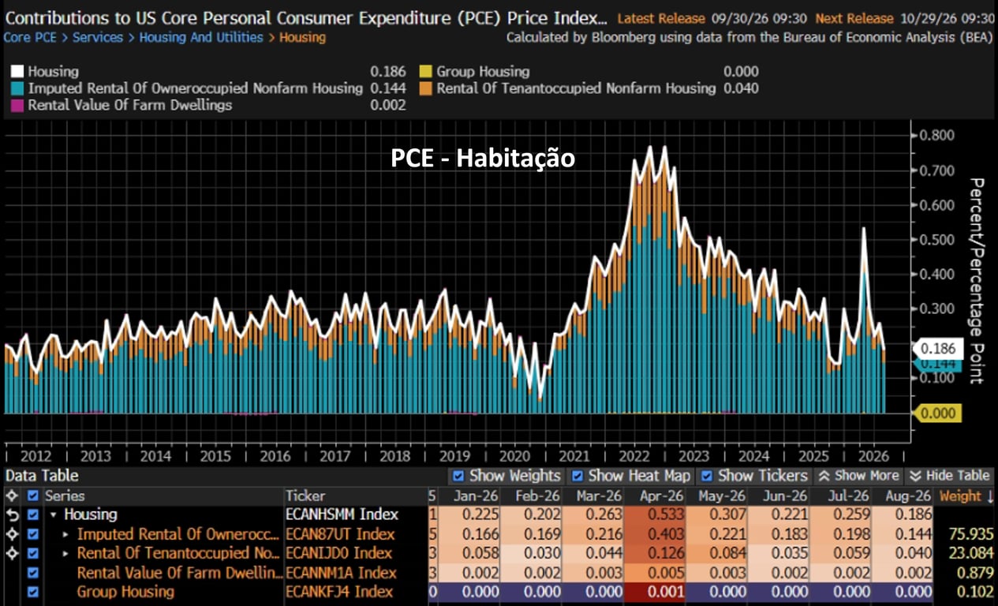Uncheck the Rental Of Tenantoccupied series checkbox
Image resolution: width=998 pixels, height=606 pixels.
32,553
